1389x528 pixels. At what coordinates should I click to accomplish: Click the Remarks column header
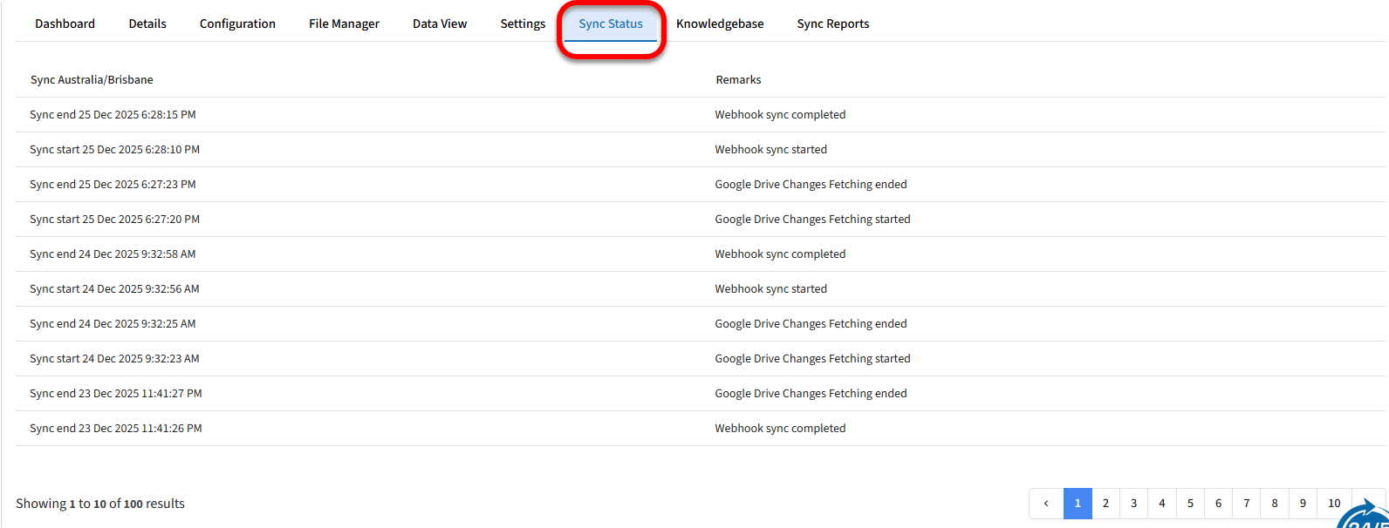point(738,79)
